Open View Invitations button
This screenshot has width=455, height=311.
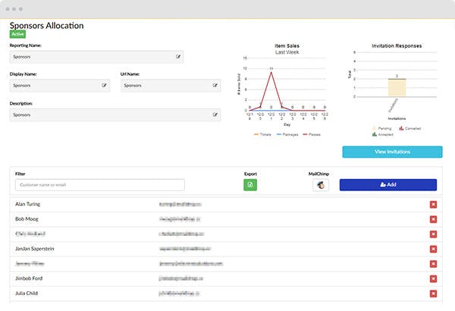pos(392,152)
